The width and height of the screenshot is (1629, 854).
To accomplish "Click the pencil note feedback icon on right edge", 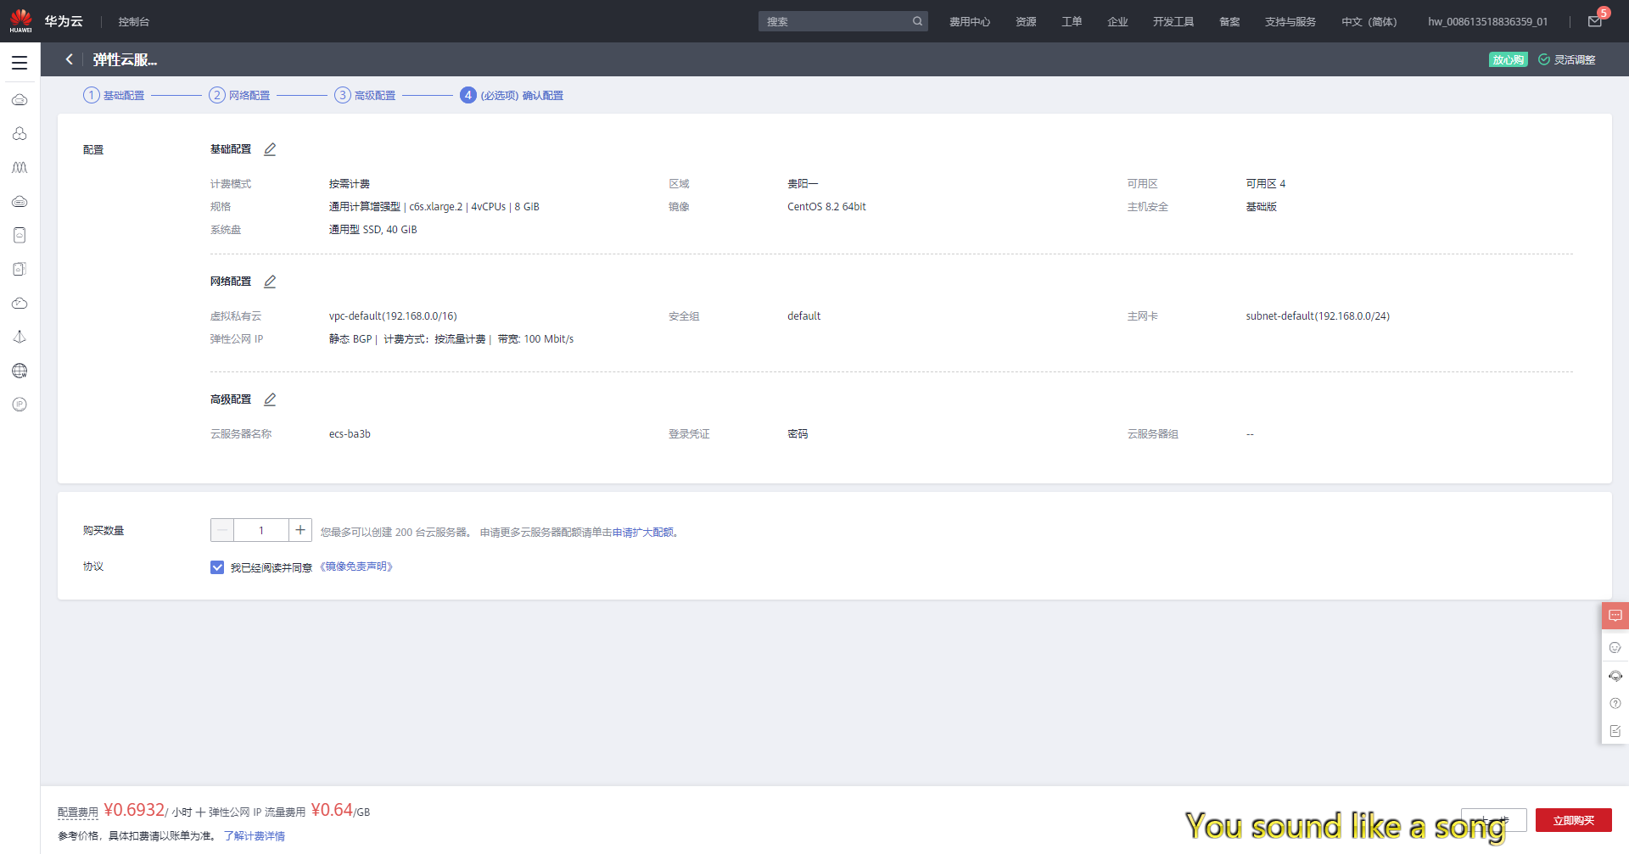I will [x=1615, y=730].
